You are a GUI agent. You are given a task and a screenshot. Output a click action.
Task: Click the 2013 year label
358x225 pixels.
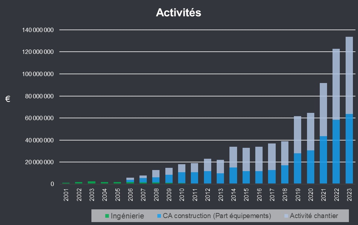click(221, 195)
